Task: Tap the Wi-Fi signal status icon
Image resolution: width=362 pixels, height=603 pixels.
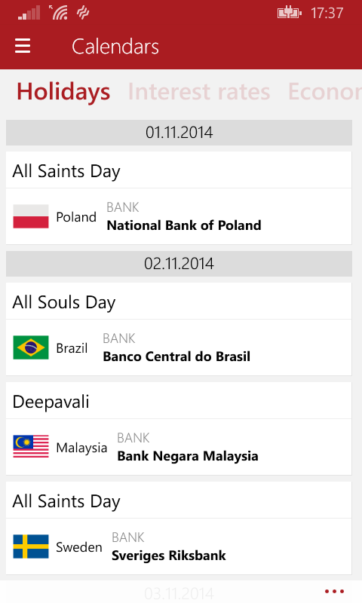Action: click(58, 13)
